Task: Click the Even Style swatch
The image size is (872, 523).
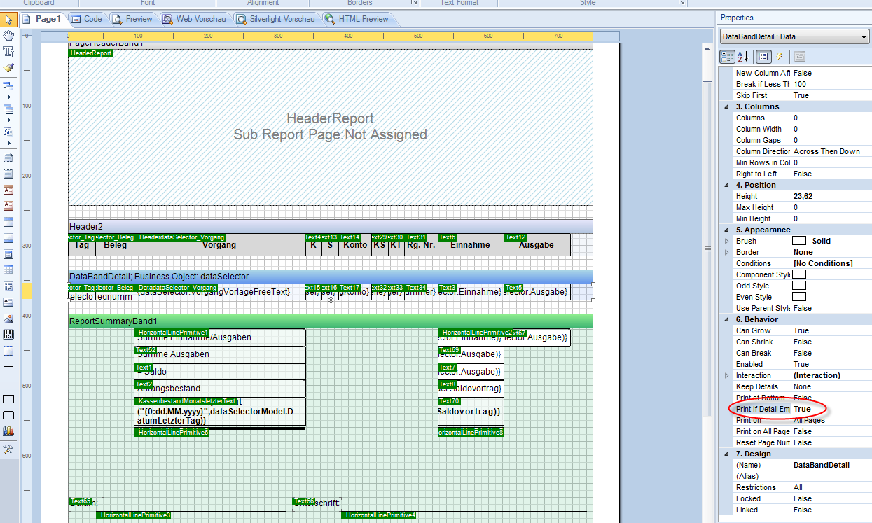Action: coord(799,297)
